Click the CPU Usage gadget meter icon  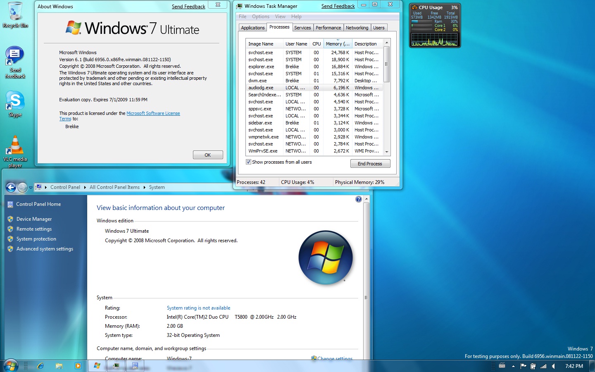[414, 7]
